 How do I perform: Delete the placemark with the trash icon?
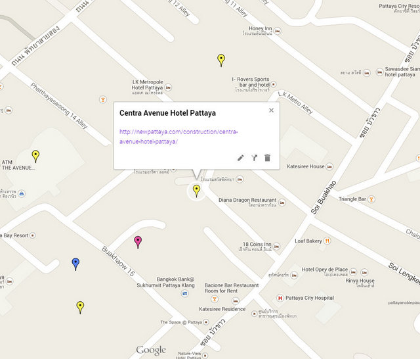click(267, 158)
